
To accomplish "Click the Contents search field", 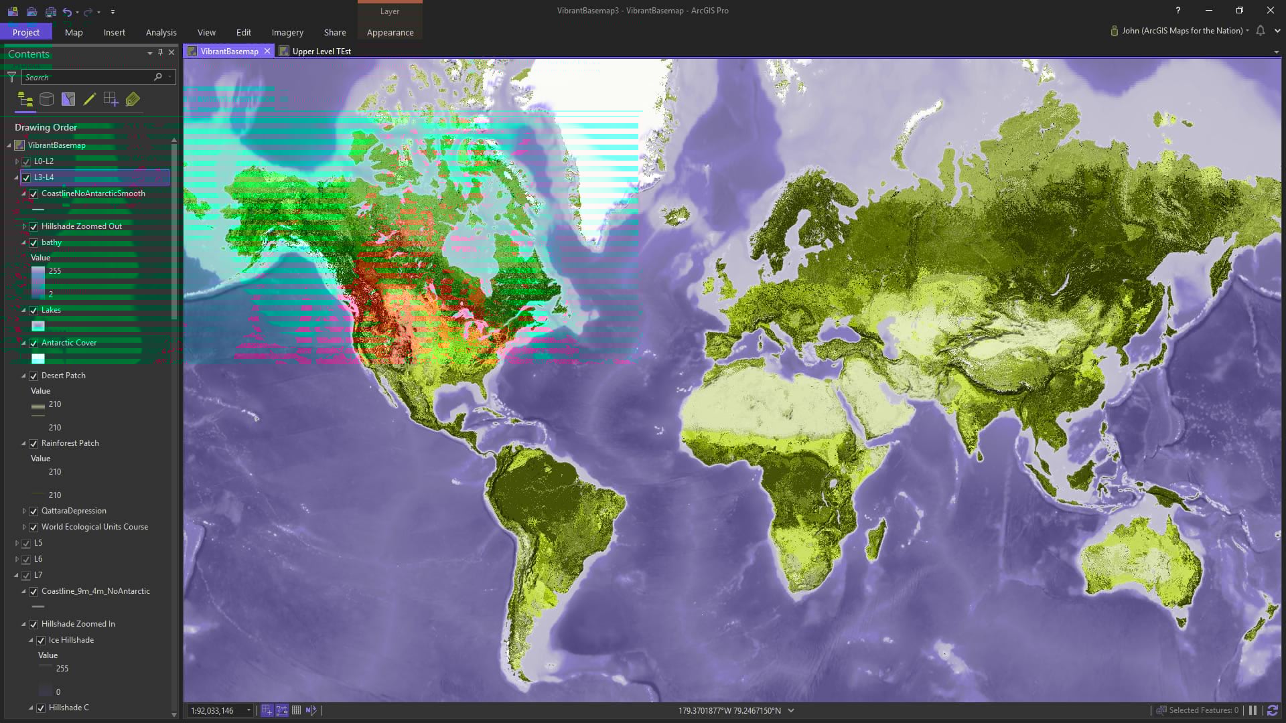I will [87, 77].
